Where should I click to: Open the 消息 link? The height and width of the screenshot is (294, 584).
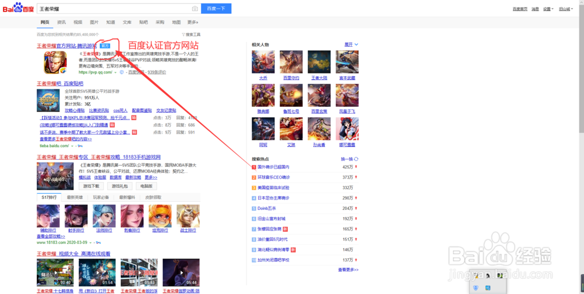coord(535,9)
